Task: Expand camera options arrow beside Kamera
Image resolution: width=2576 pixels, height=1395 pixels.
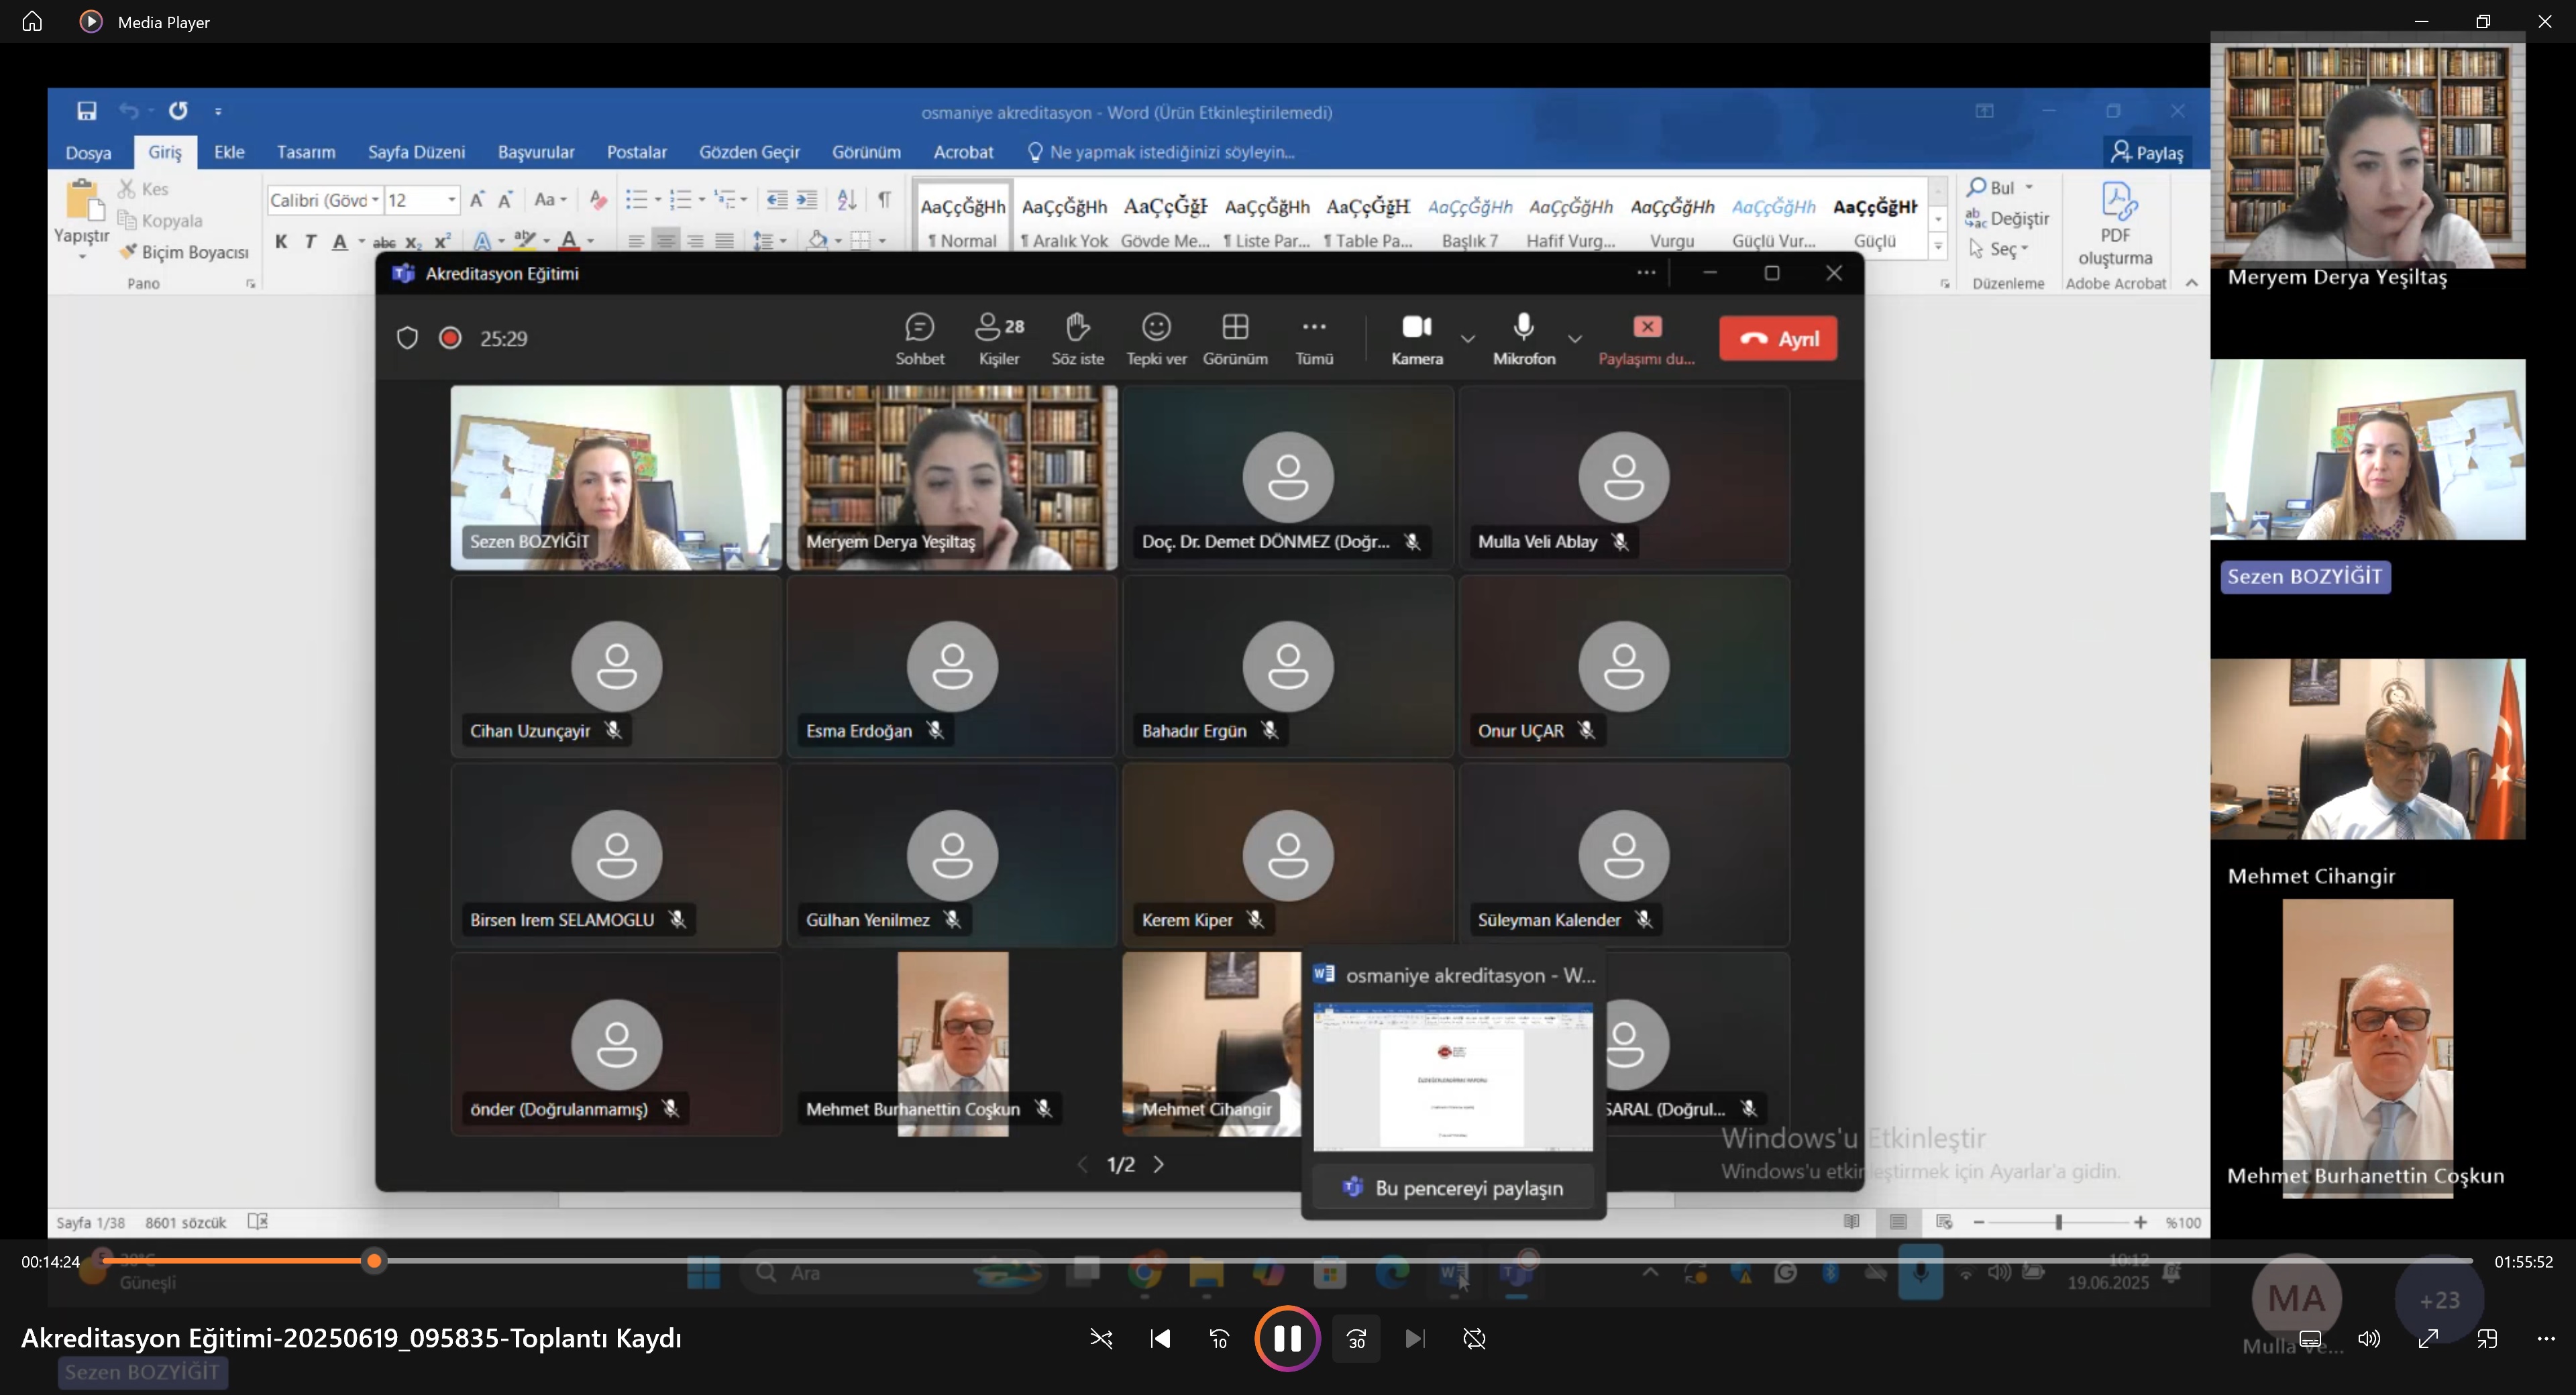Action: point(1467,339)
